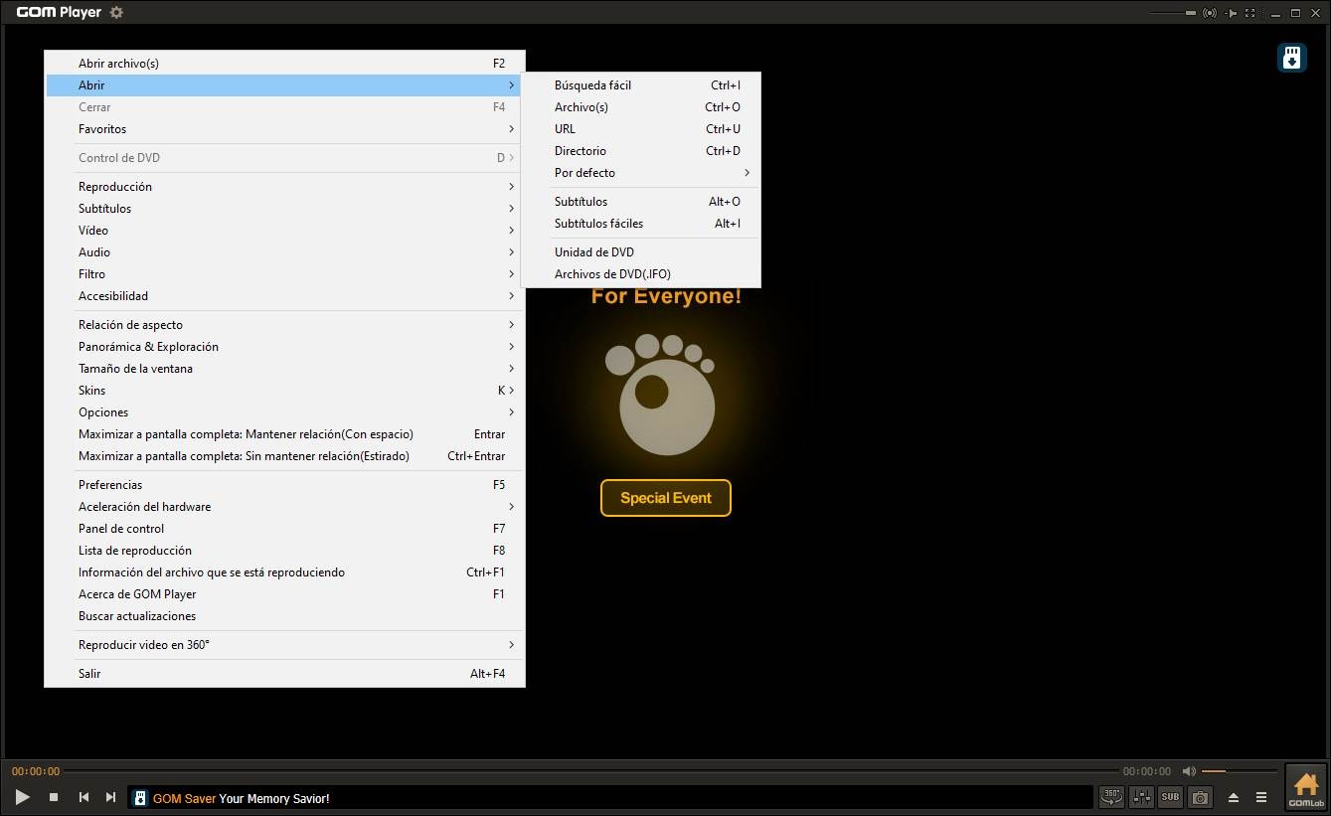Open the control panel equalizer icon
1331x816 pixels.
[x=1141, y=797]
